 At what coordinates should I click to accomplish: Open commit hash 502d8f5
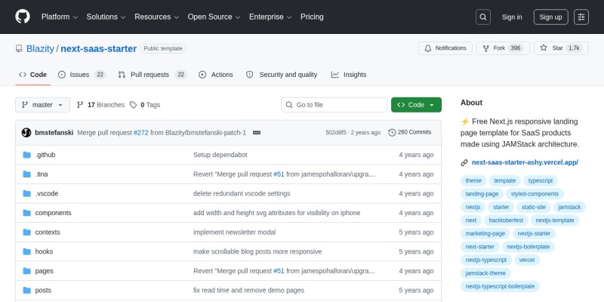(336, 133)
